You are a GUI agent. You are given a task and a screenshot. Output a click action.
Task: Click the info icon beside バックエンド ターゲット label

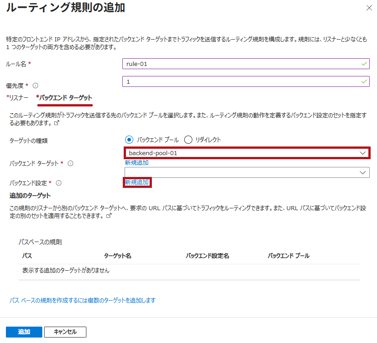pos(70,163)
